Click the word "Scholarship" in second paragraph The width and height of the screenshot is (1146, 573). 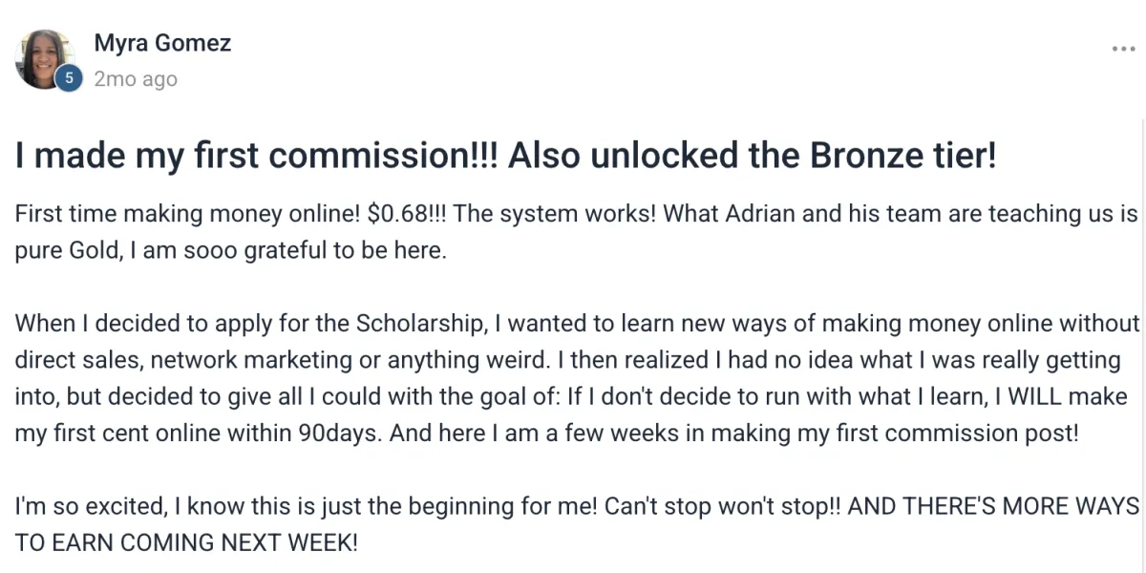point(420,323)
